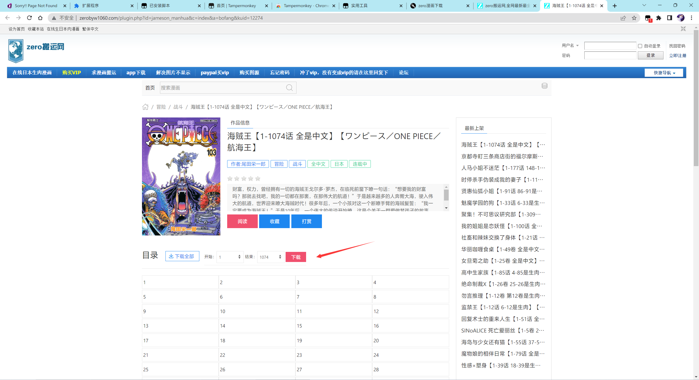Reload the page with refresh icon
The height and width of the screenshot is (380, 699).
click(x=29, y=18)
